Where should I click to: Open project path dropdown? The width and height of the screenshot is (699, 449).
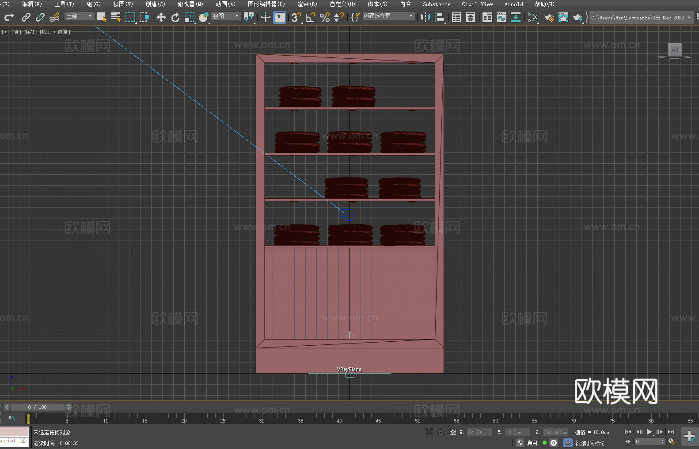click(641, 18)
